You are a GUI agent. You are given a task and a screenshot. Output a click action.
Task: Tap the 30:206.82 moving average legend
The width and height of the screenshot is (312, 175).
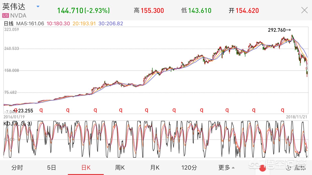(111, 24)
